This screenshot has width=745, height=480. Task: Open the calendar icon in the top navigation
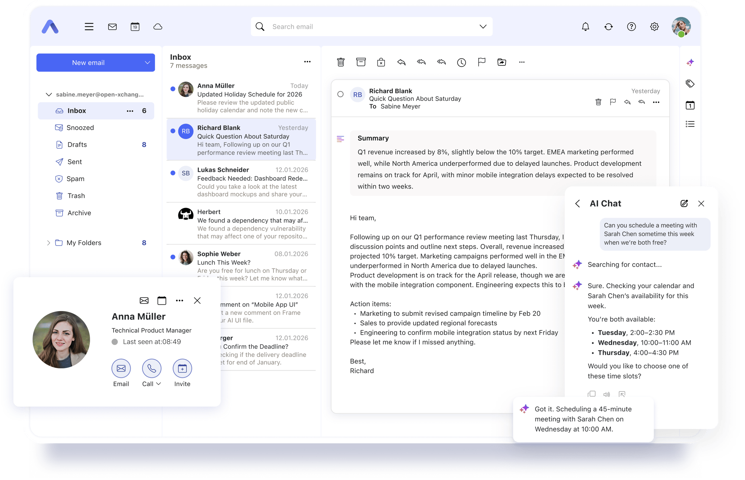[135, 27]
